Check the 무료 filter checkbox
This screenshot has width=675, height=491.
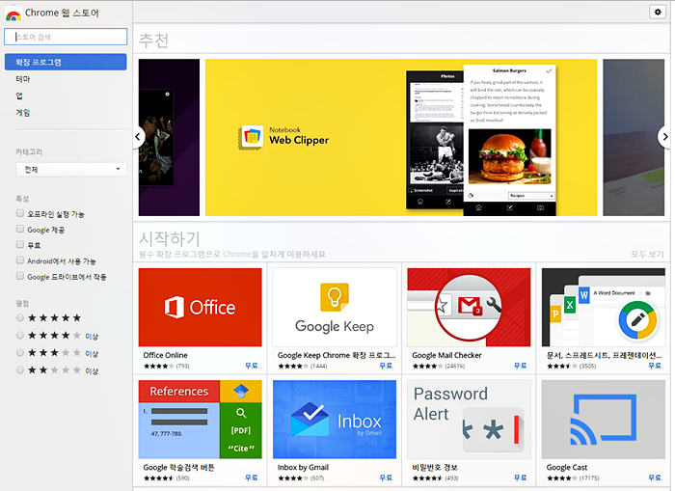tap(20, 244)
